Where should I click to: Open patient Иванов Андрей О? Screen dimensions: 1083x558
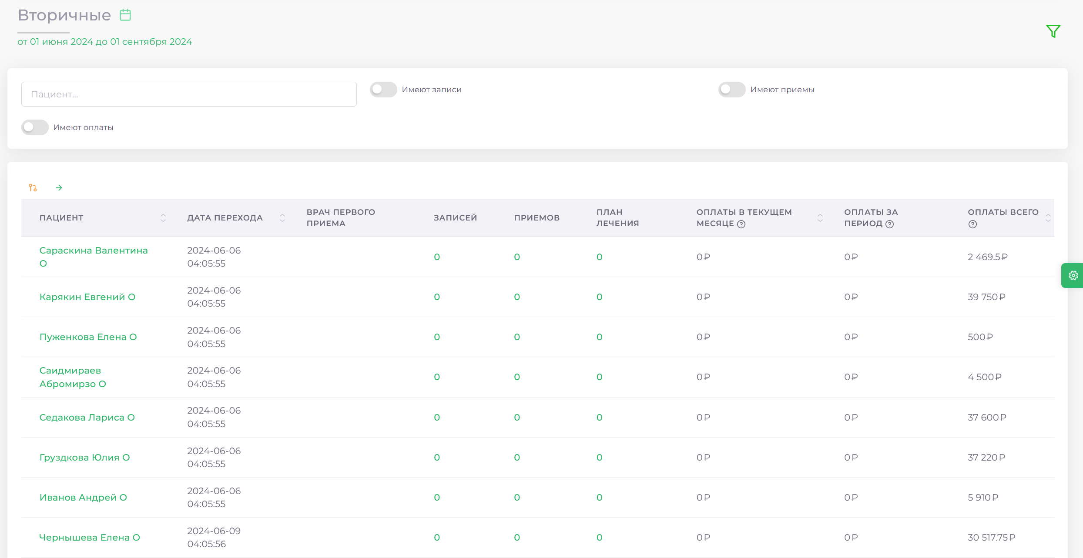point(83,498)
